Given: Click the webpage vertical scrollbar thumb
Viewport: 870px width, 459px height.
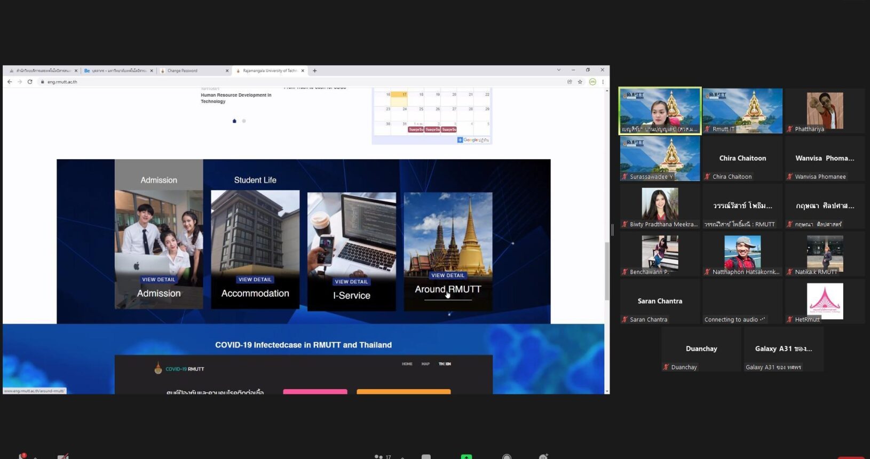Looking at the screenshot, I should click(x=607, y=271).
